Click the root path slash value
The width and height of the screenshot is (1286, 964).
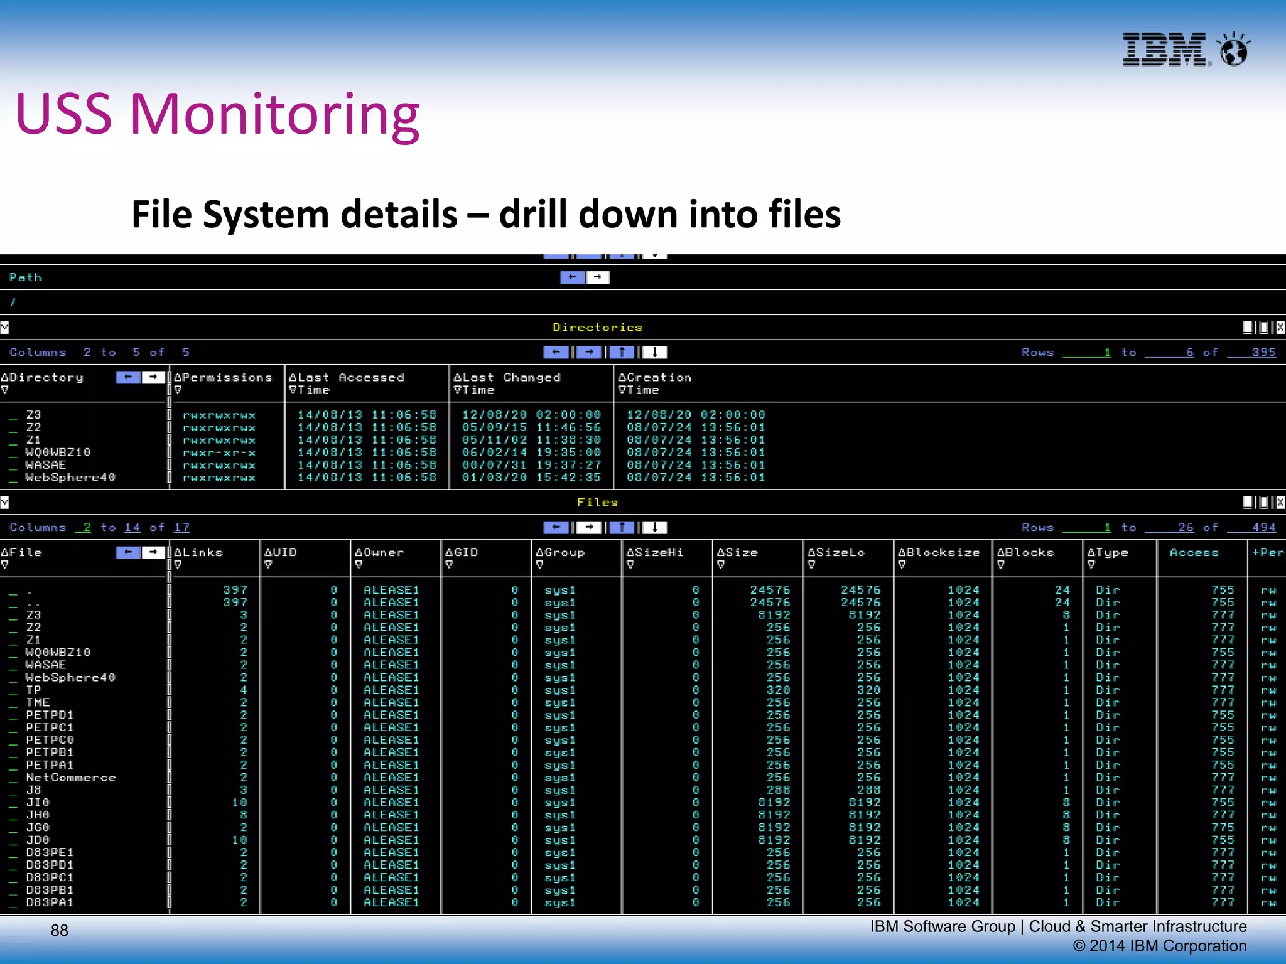13,302
